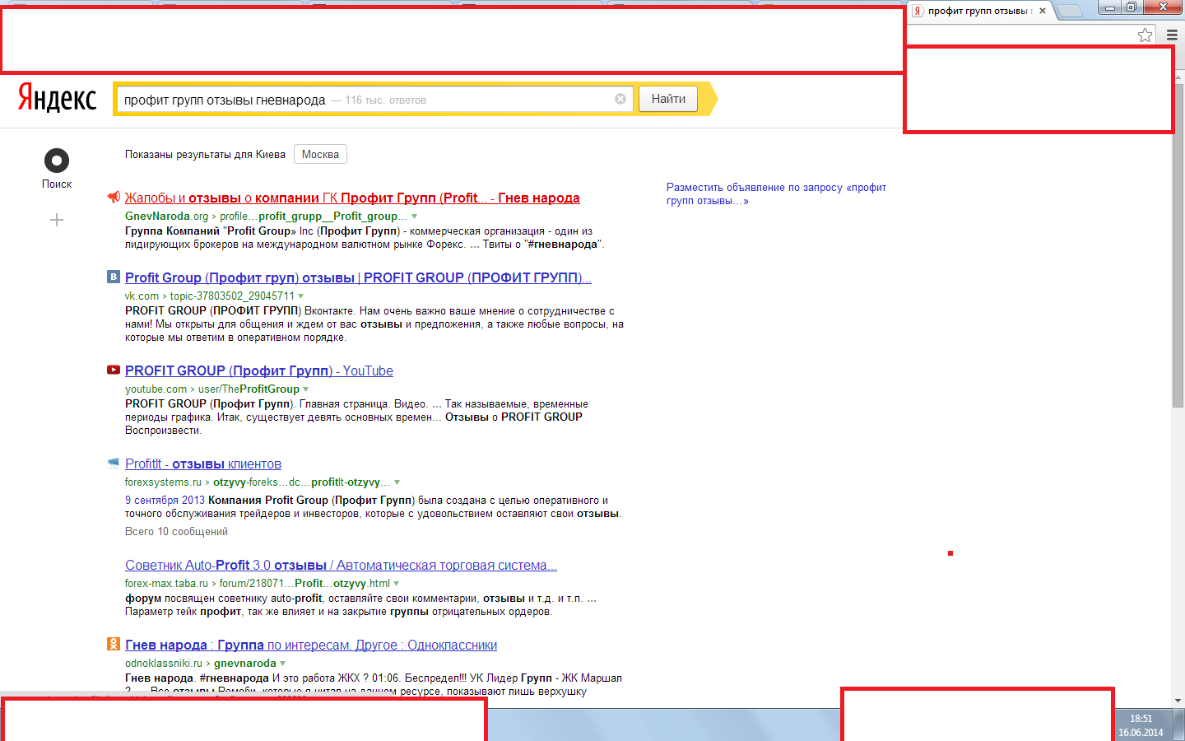Click the 9 сентября 2013 date text
This screenshot has width=1185, height=741.
coord(165,500)
